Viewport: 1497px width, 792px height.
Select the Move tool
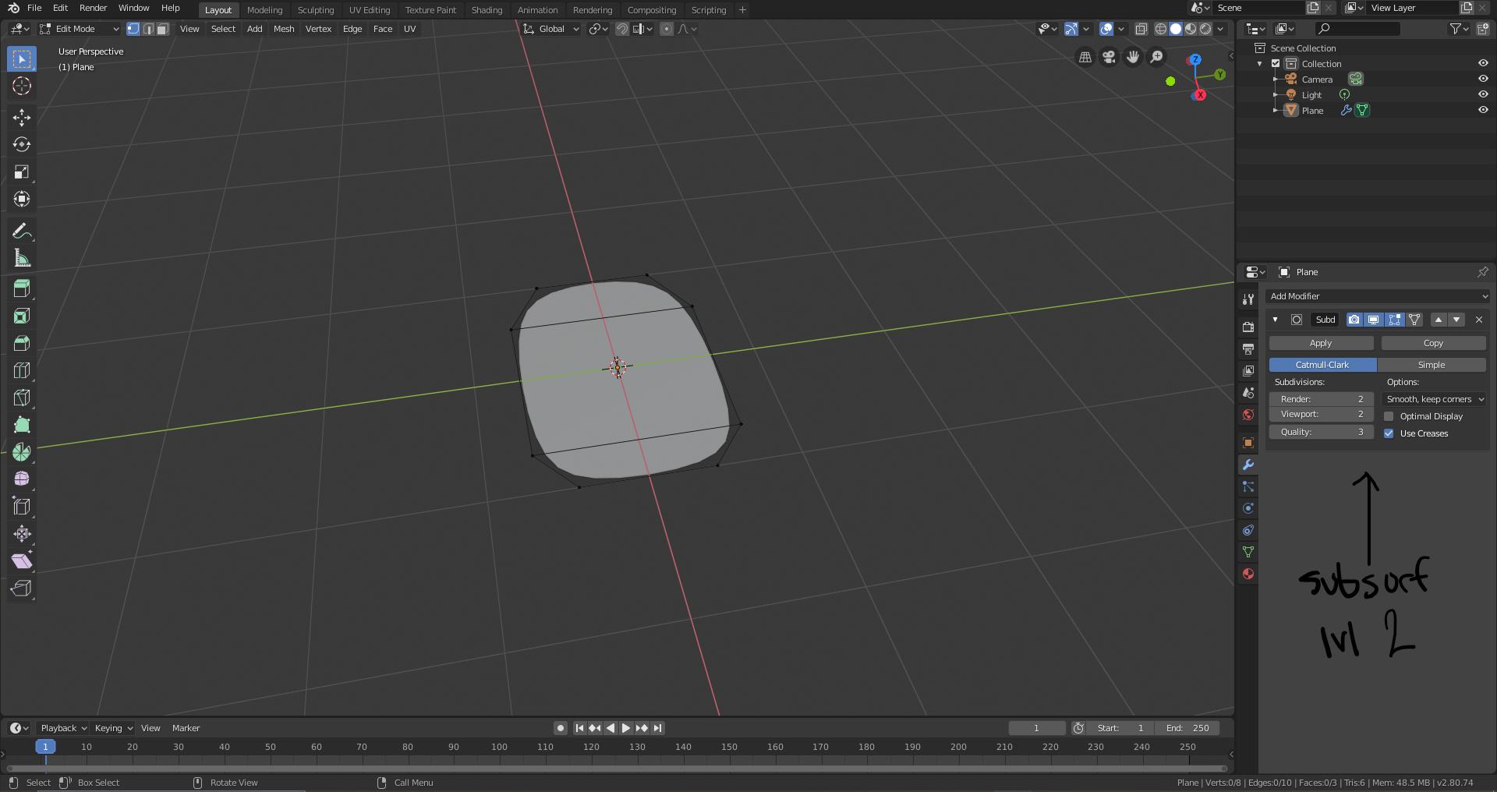coord(22,118)
